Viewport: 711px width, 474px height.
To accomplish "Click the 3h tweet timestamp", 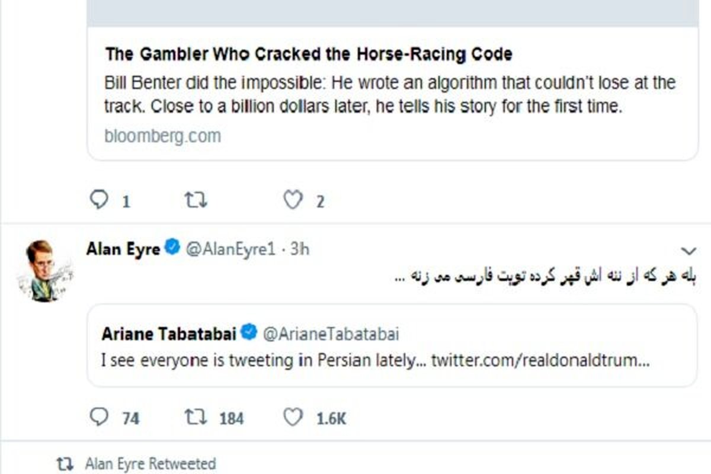I will point(300,249).
